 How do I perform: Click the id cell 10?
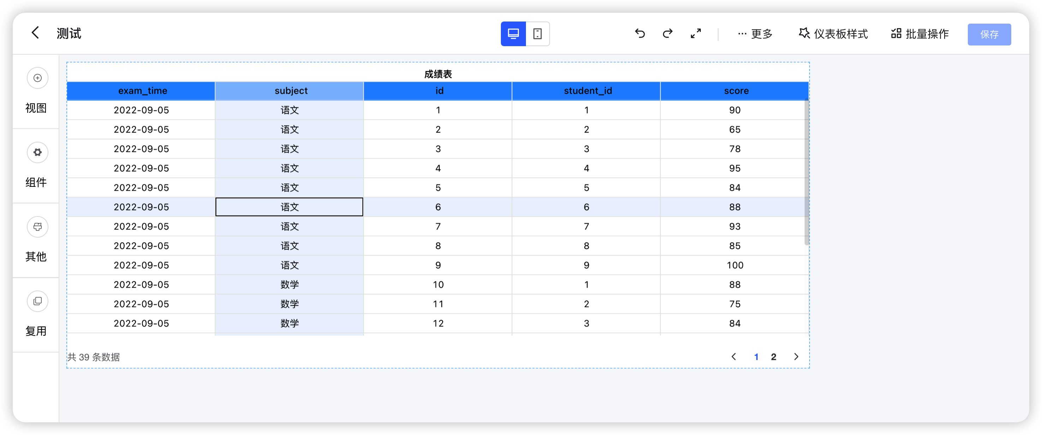(x=438, y=284)
